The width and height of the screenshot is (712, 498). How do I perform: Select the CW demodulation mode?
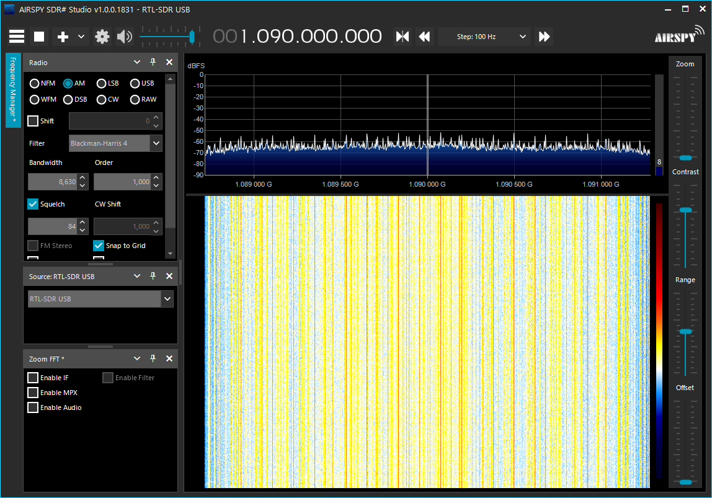click(108, 99)
